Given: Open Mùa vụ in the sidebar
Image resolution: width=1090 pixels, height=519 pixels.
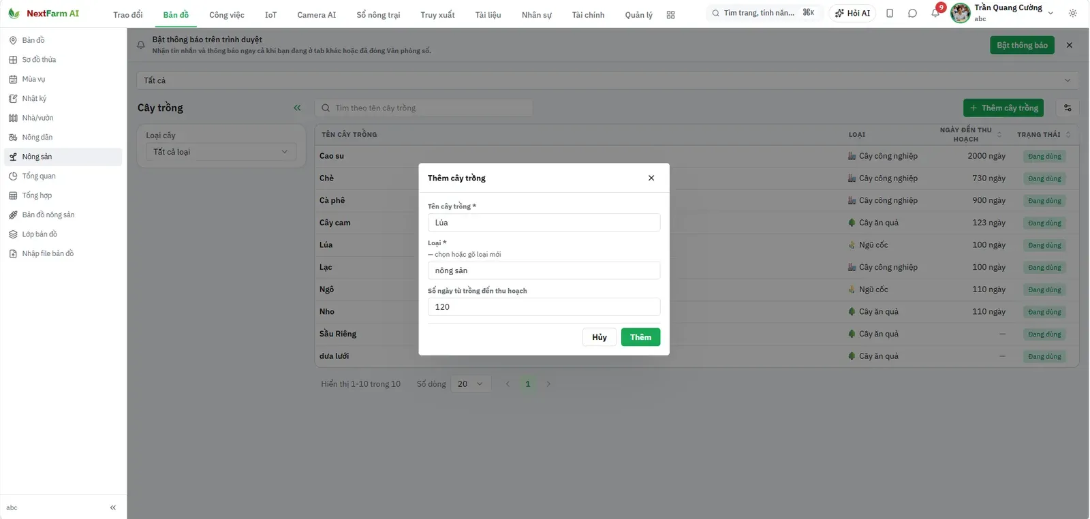Looking at the screenshot, I should [x=63, y=79].
